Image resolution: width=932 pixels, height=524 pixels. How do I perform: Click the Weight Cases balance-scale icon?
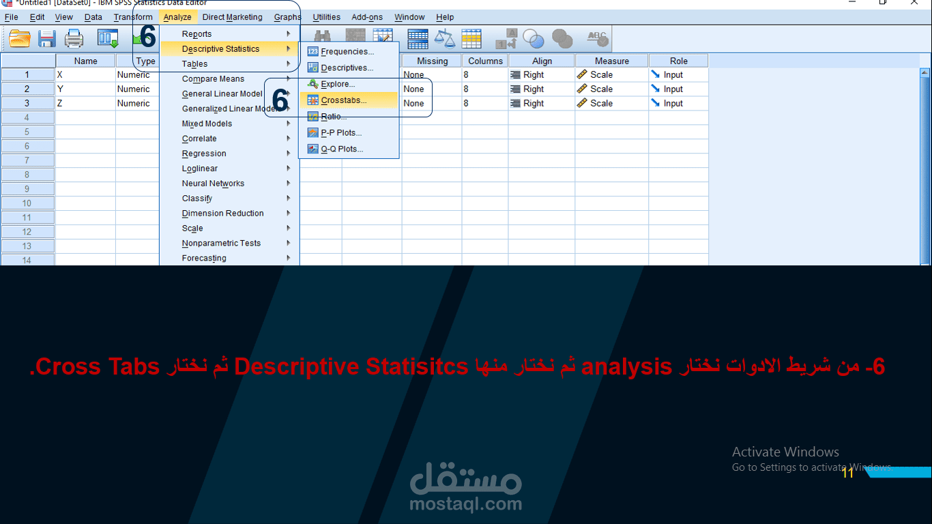446,39
